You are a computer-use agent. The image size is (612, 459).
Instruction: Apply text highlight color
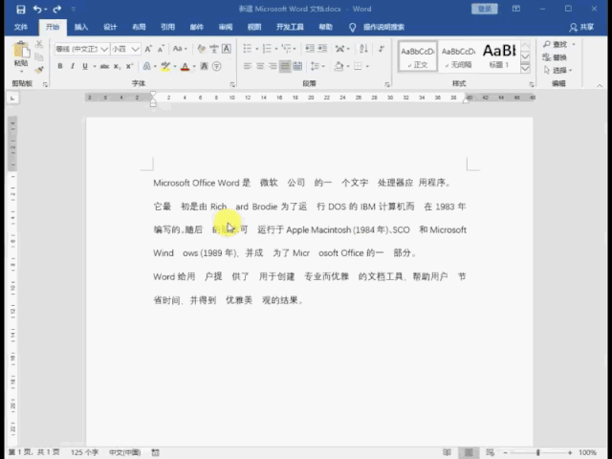pyautogui.click(x=165, y=67)
